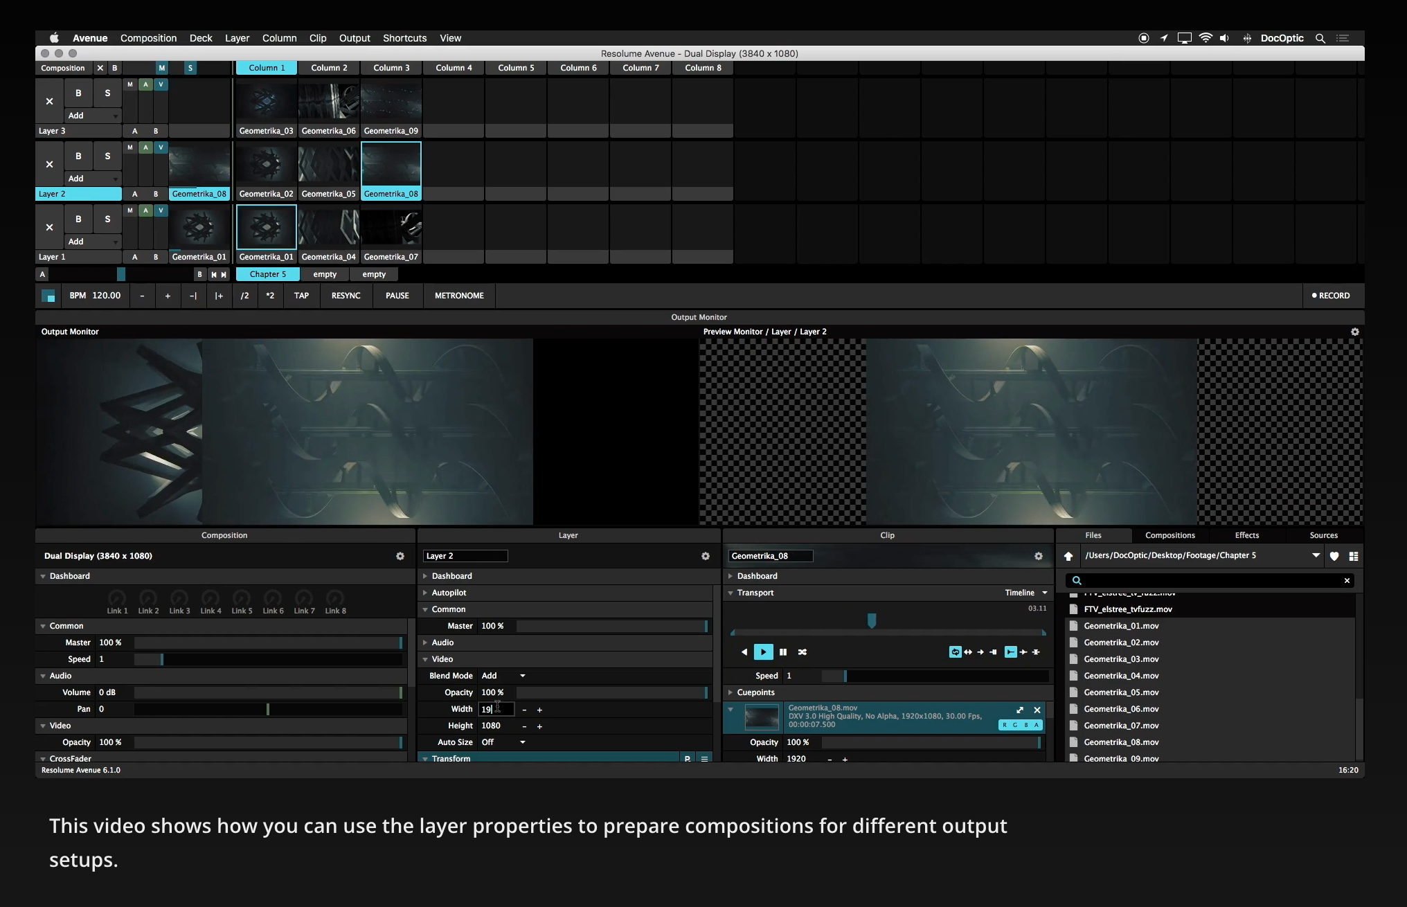The height and width of the screenshot is (907, 1407).
Task: Switch the file browser to grid view icon
Action: pos(1354,556)
